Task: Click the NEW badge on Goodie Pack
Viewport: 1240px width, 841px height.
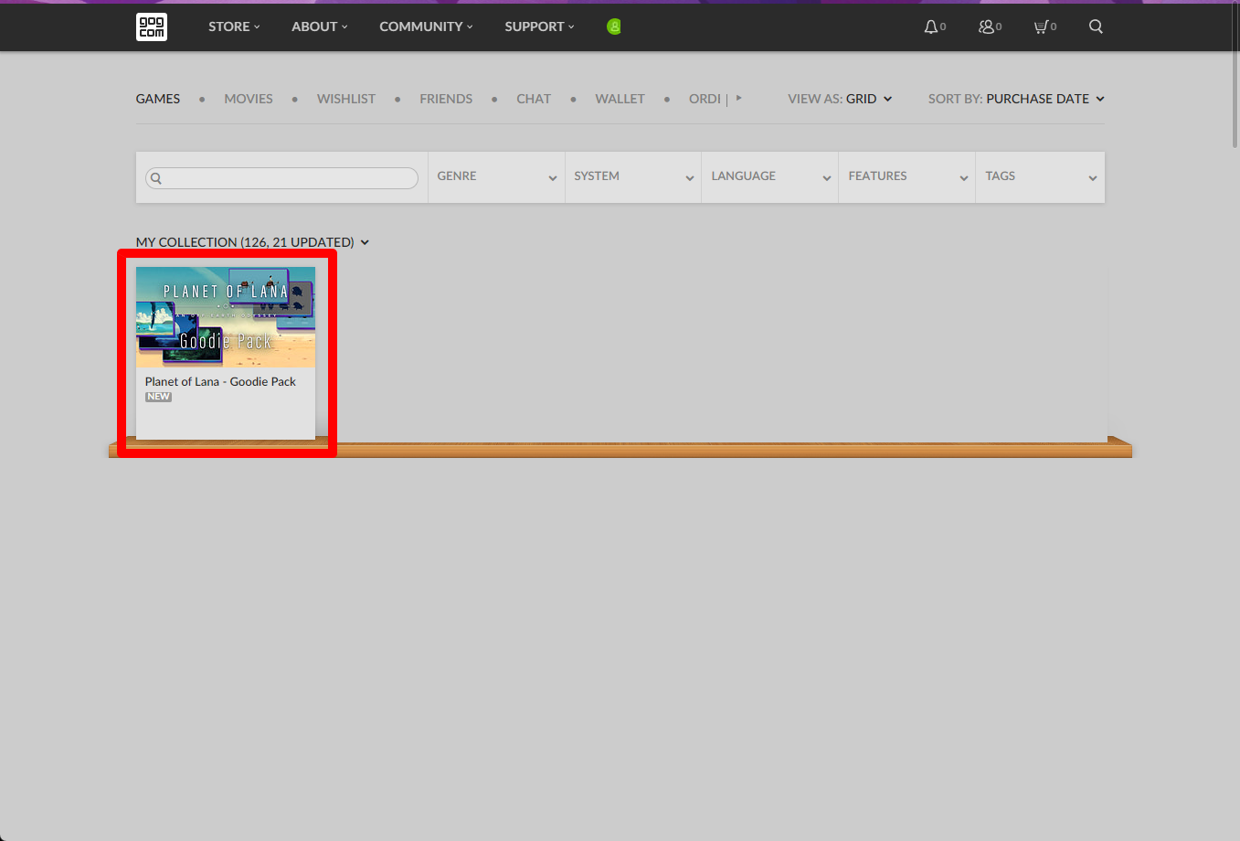Action: [158, 397]
